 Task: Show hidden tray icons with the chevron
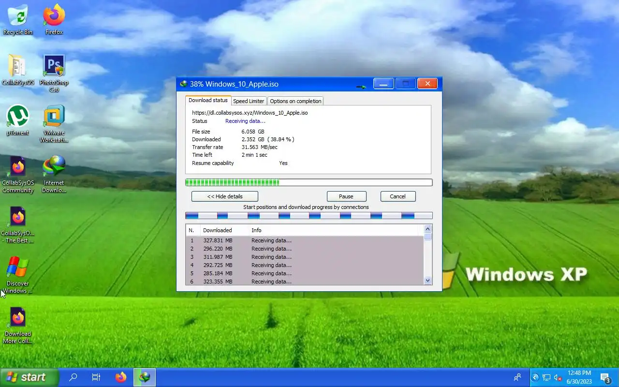coord(535,377)
